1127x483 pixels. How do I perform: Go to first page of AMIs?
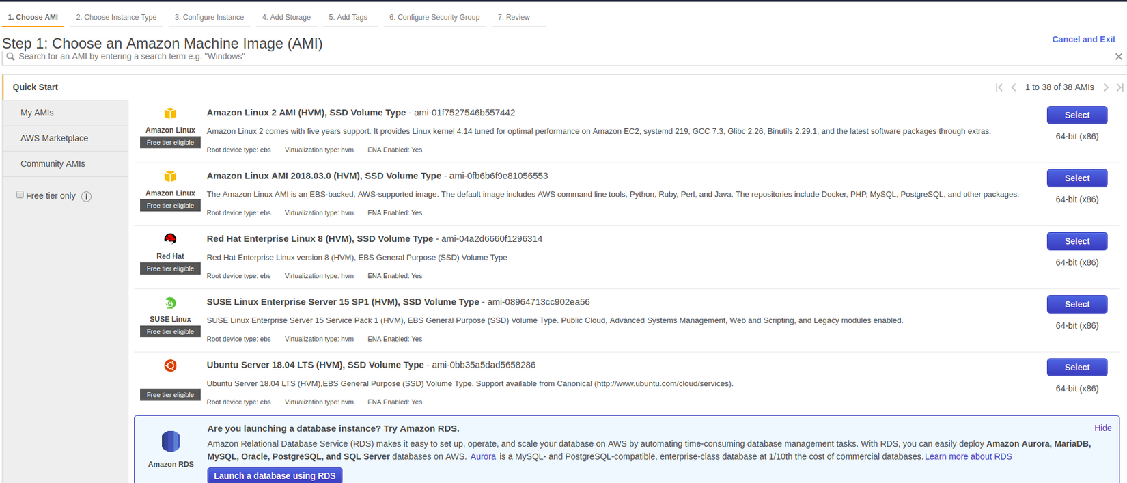(999, 87)
